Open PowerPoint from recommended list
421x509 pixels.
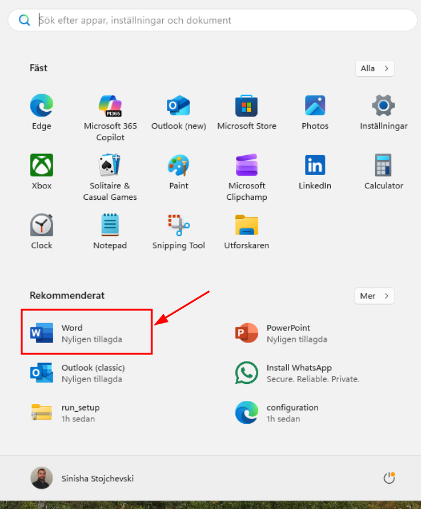(x=288, y=333)
